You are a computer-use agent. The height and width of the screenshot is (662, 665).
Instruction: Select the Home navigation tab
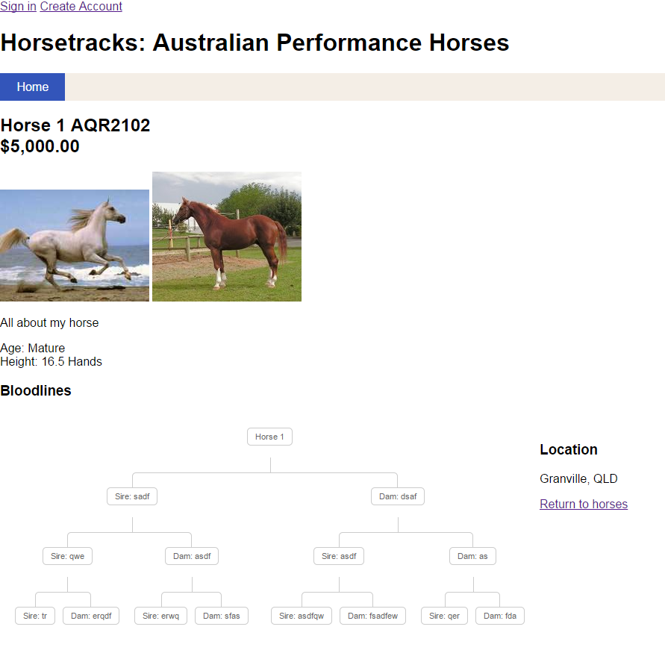(x=33, y=87)
